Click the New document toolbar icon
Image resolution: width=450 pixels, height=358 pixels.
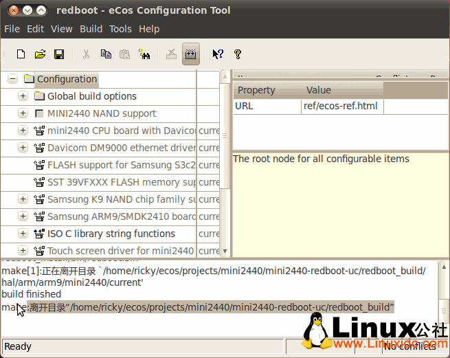(x=21, y=54)
